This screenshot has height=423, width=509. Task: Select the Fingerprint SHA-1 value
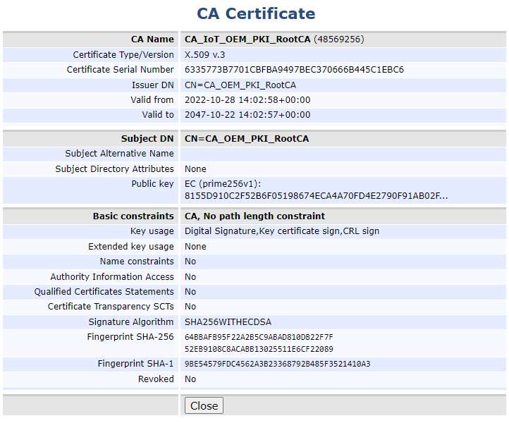[277, 364]
